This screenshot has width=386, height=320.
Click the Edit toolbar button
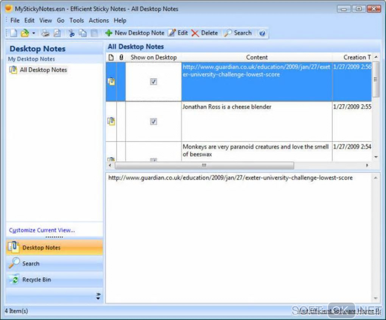pyautogui.click(x=178, y=33)
